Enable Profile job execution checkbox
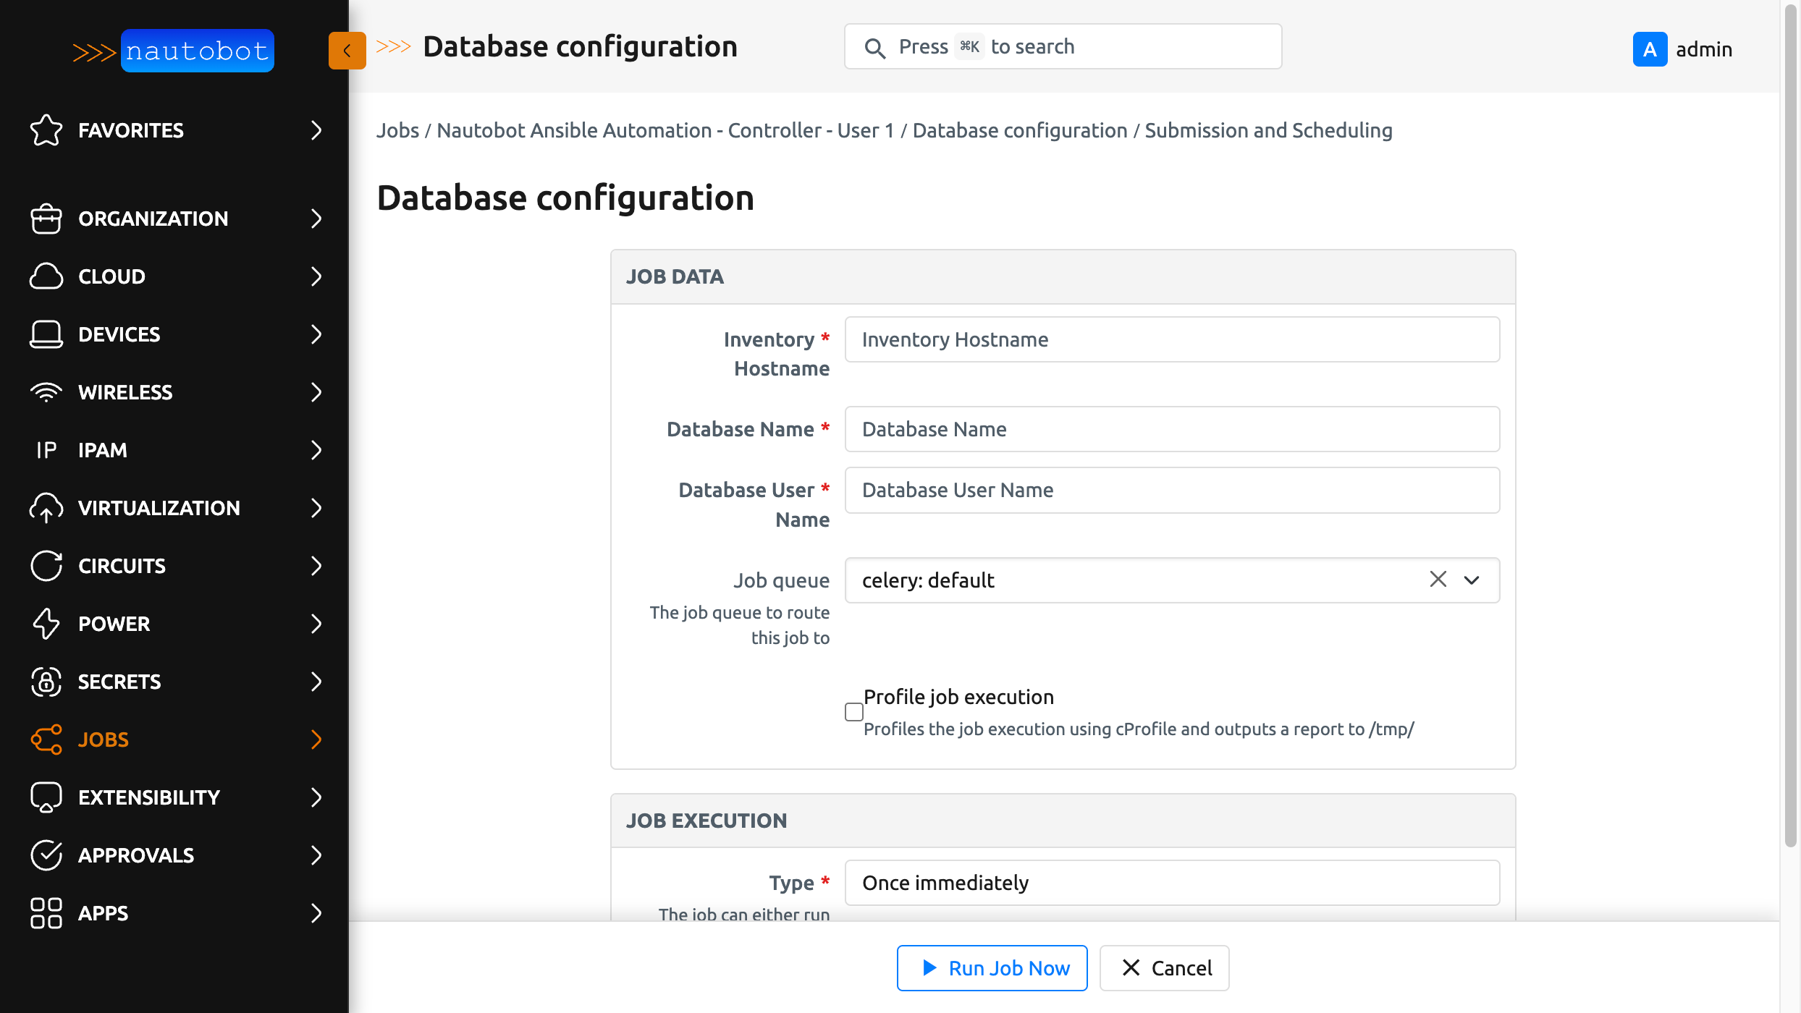1801x1013 pixels. [x=854, y=712]
